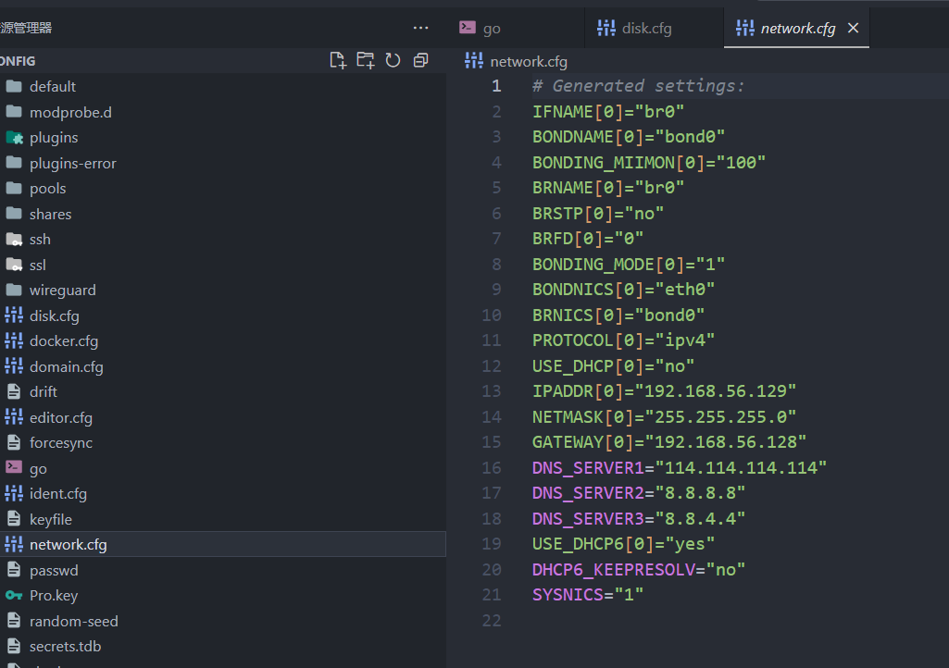Select the network.cfg editor tab

coord(798,29)
